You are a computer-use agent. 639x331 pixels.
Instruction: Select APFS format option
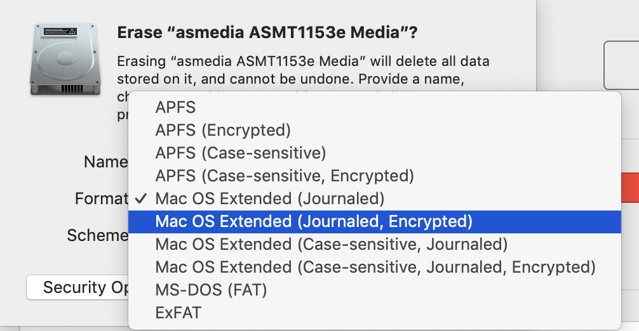coord(175,107)
